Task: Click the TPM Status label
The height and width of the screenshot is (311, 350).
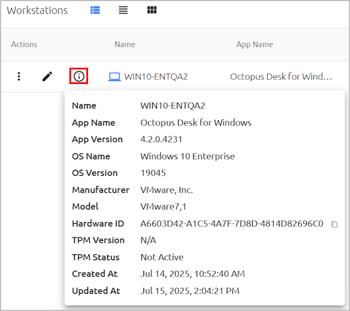Action: pos(96,257)
